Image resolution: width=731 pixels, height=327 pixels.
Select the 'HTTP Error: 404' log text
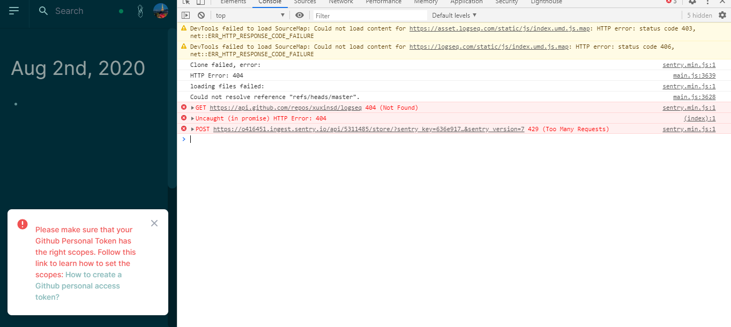pos(217,75)
